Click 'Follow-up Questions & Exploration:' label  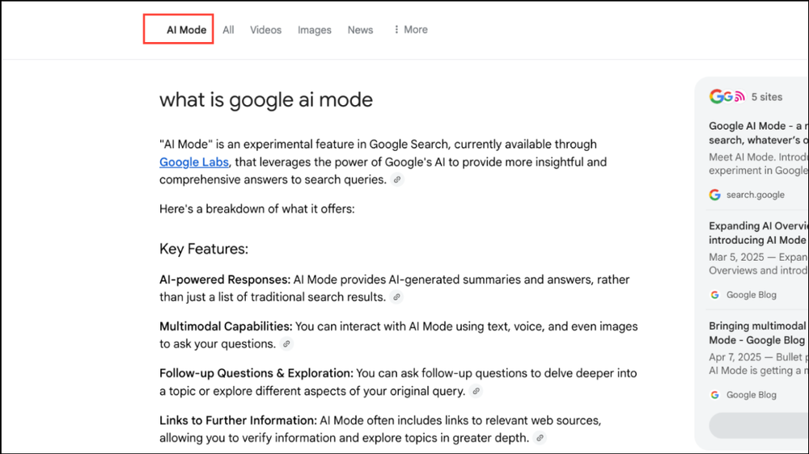256,373
